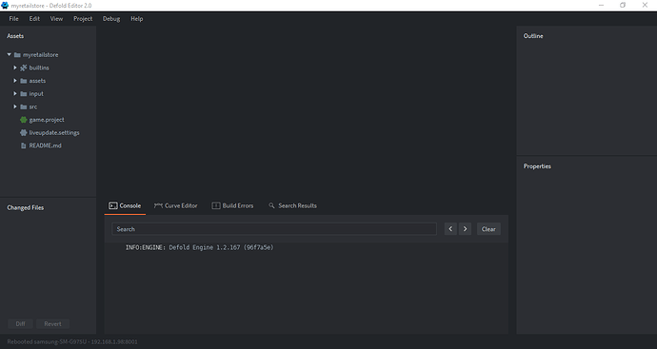Image resolution: width=657 pixels, height=349 pixels.
Task: Open the File menu
Action: 14,19
